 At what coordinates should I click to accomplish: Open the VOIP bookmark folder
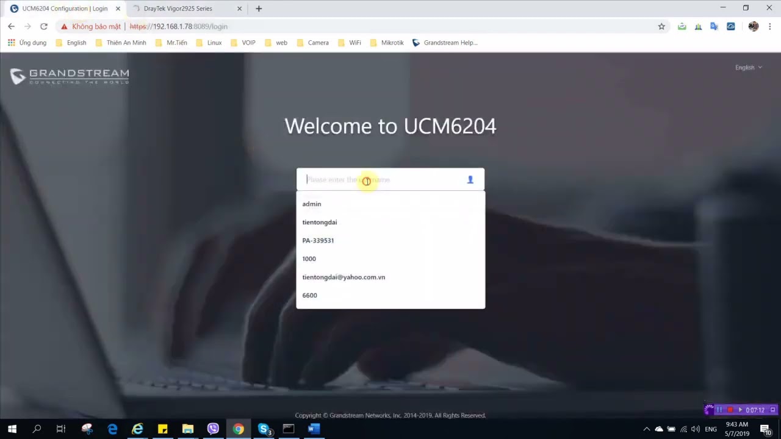point(243,43)
